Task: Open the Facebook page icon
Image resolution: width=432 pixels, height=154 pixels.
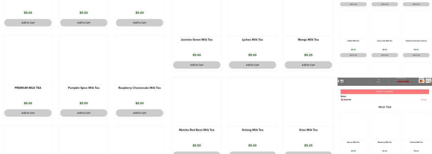Action: click(339, 81)
